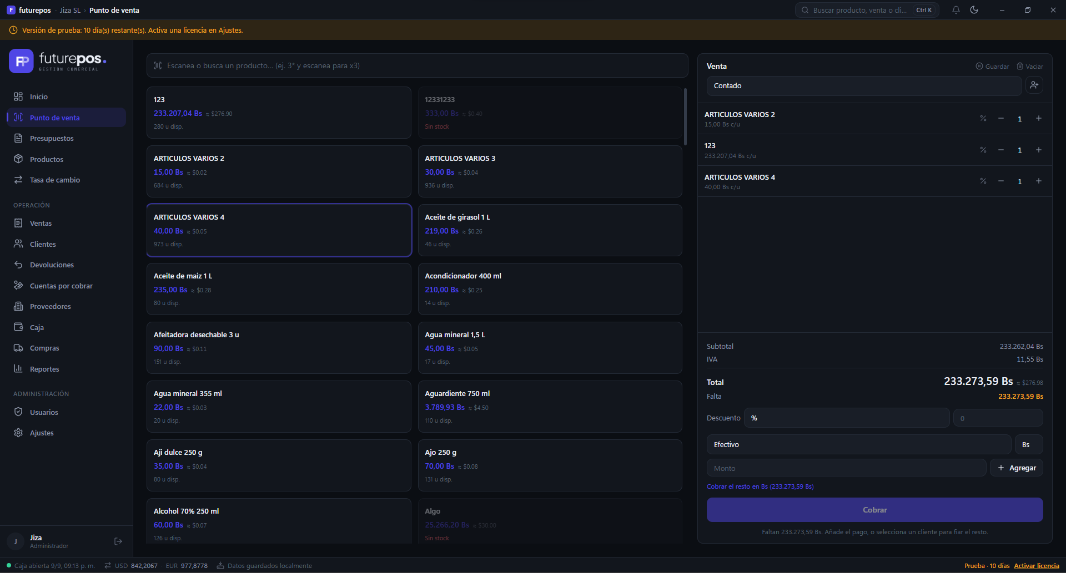Click Activar licencia link in status bar

(1037, 566)
